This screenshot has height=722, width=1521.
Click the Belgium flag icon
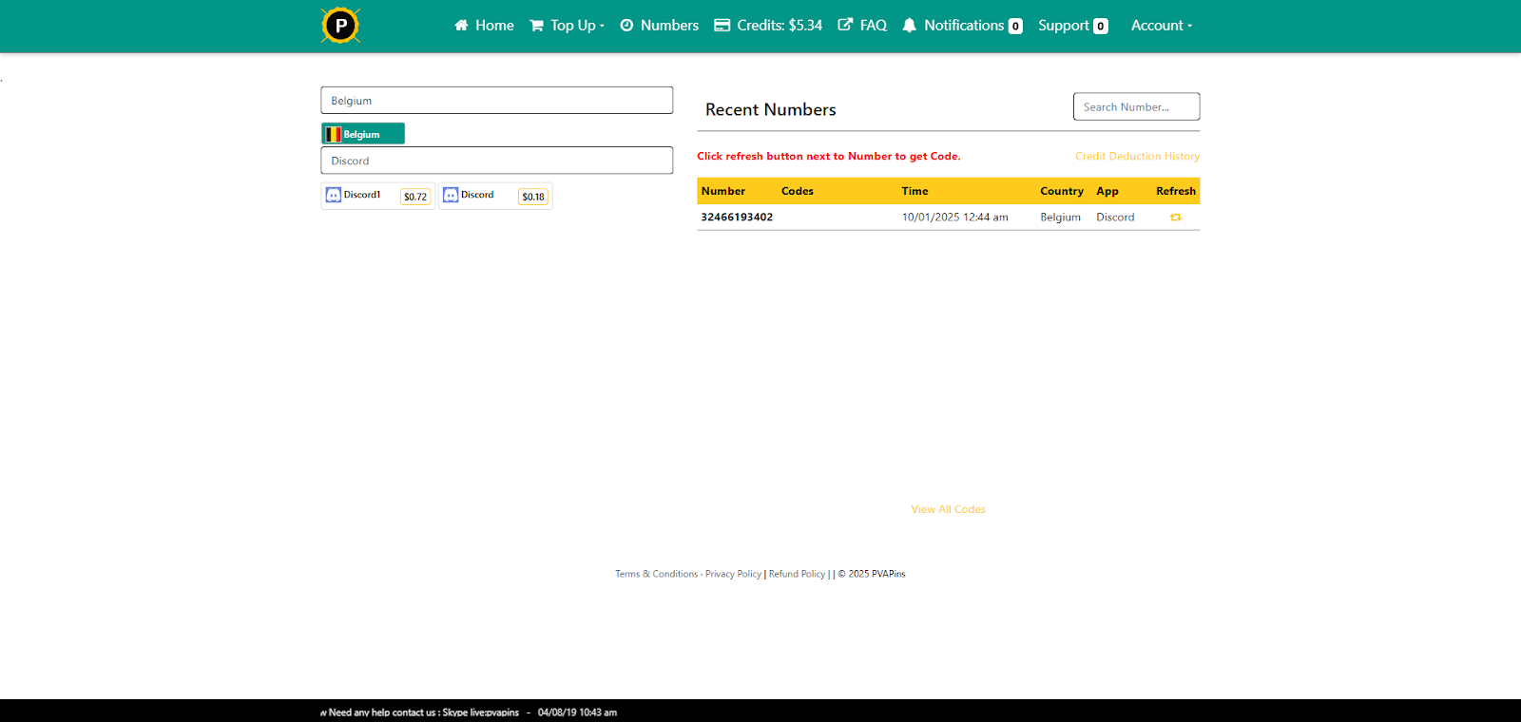pyautogui.click(x=334, y=134)
